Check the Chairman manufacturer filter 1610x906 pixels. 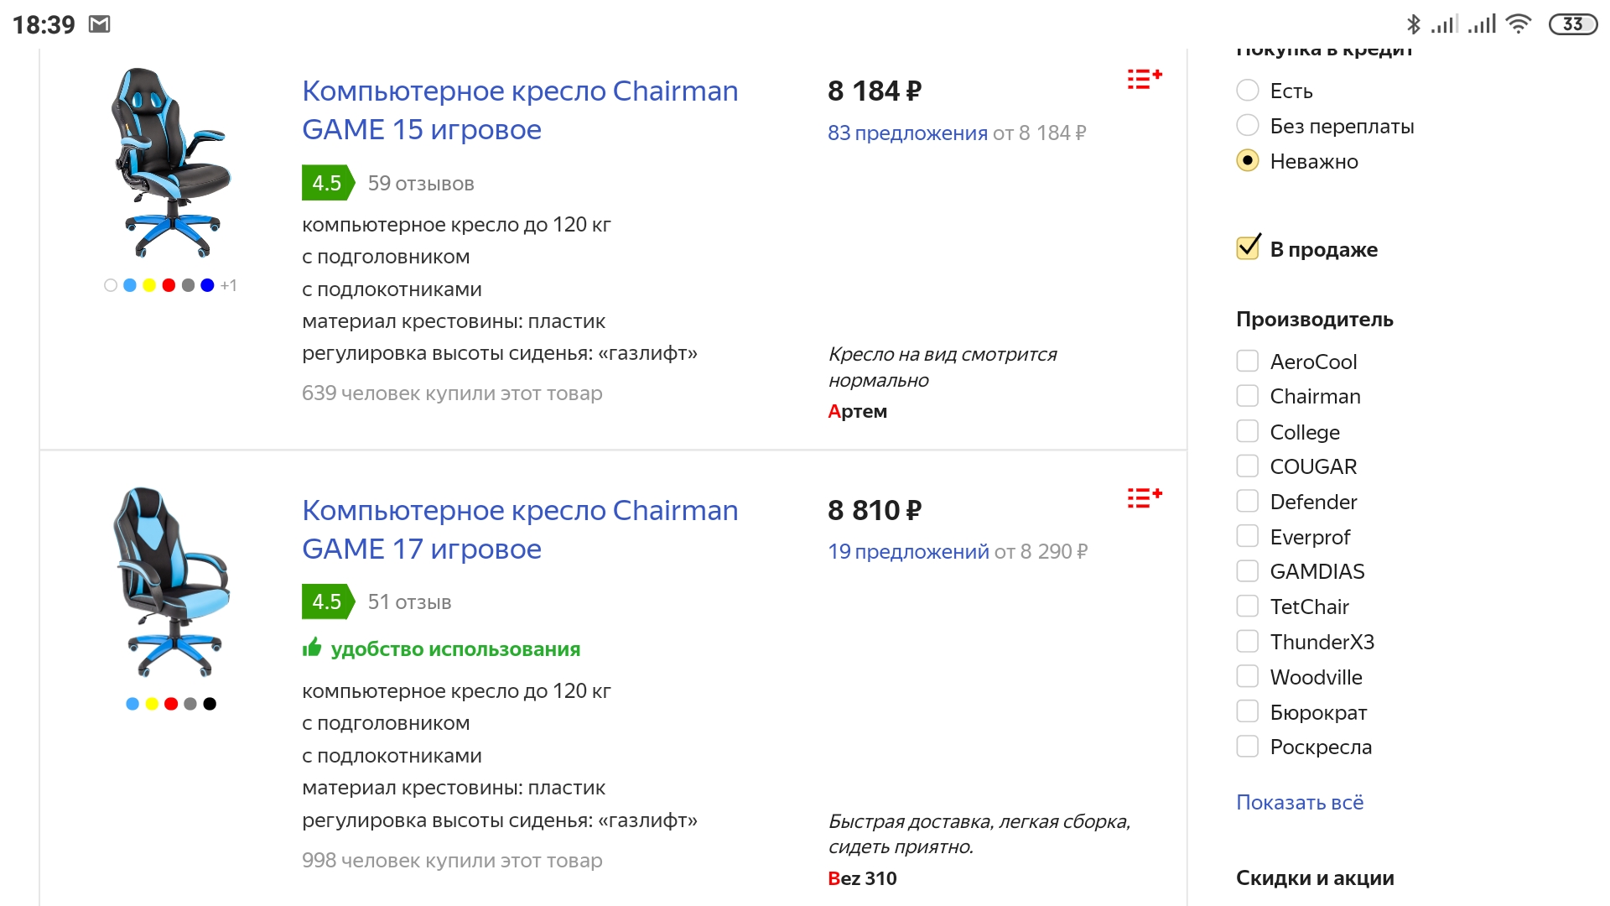tap(1248, 396)
